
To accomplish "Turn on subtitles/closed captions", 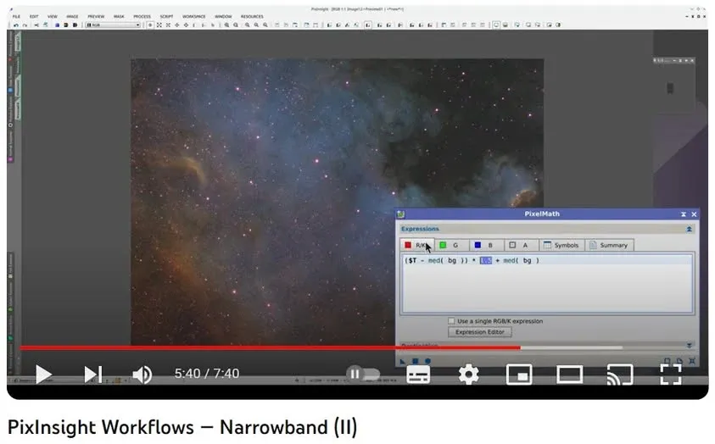I will pos(417,375).
